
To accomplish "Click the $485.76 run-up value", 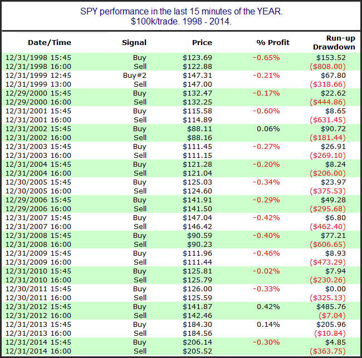I will 331,307.
